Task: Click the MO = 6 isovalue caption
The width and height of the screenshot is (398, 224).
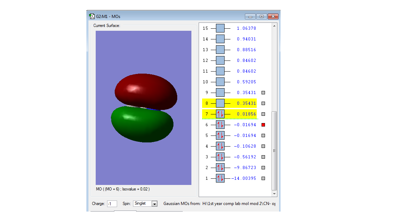Action: [x=123, y=189]
